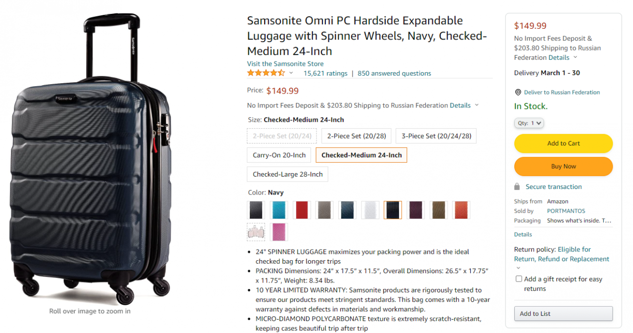The height and width of the screenshot is (333, 633).
Task: Select the orange color swatch
Action: pyautogui.click(x=461, y=210)
